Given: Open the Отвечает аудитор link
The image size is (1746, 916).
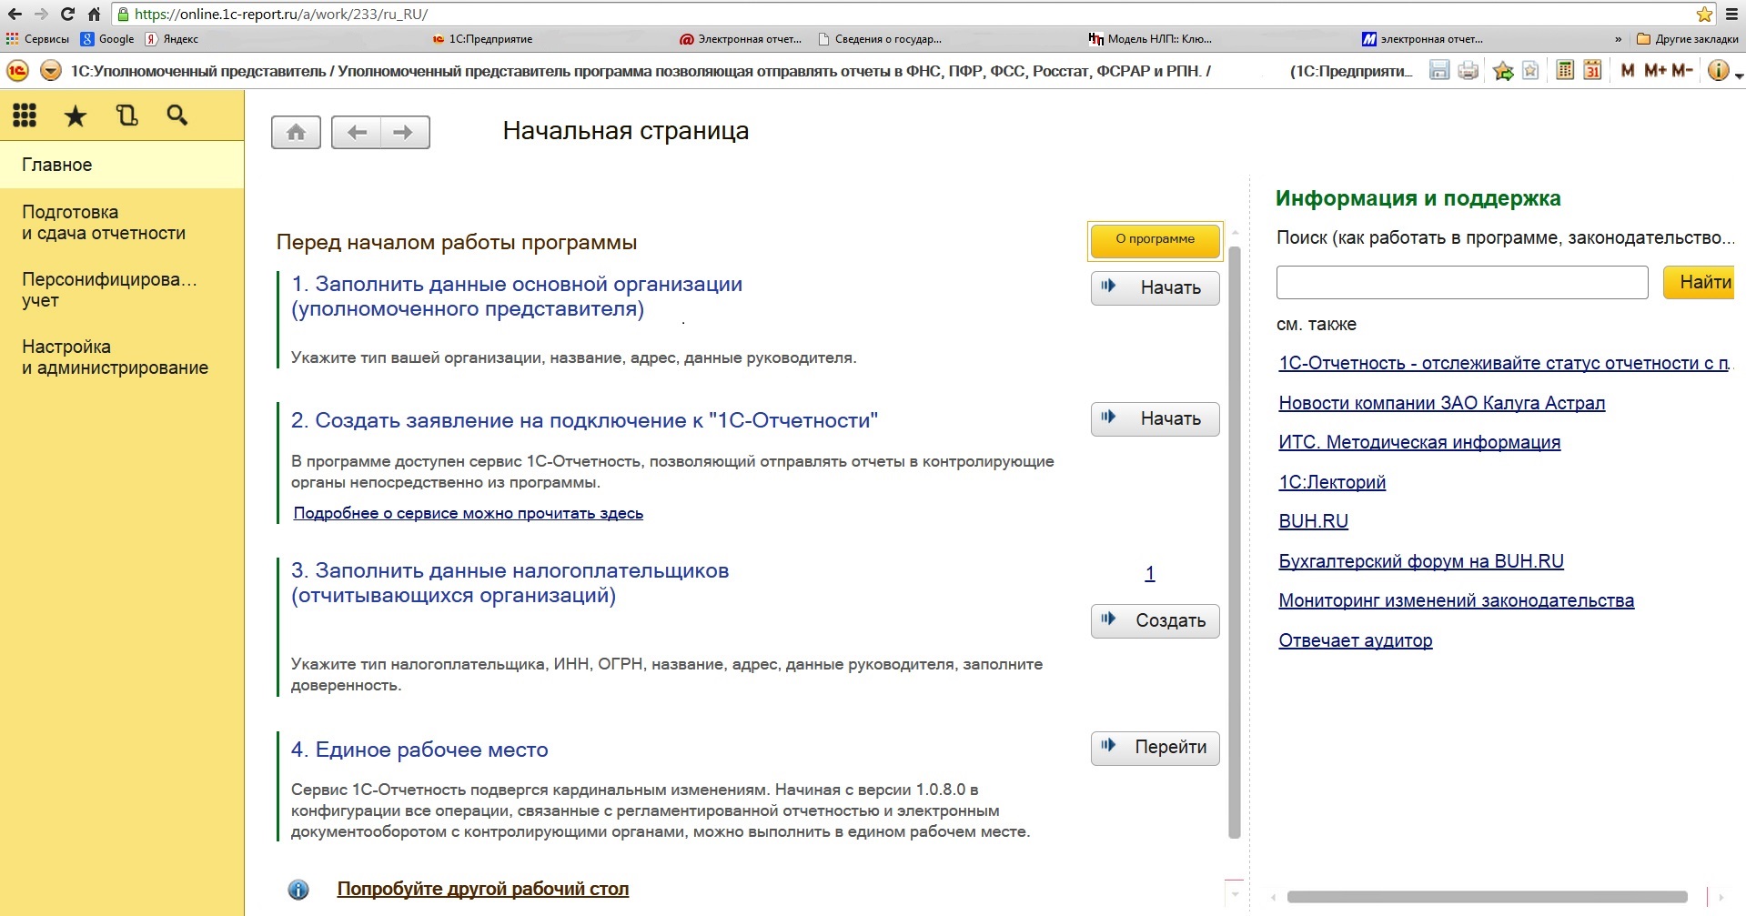Looking at the screenshot, I should point(1356,640).
